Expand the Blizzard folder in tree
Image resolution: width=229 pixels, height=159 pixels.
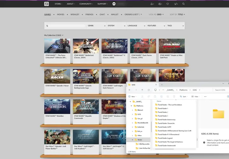(132, 110)
